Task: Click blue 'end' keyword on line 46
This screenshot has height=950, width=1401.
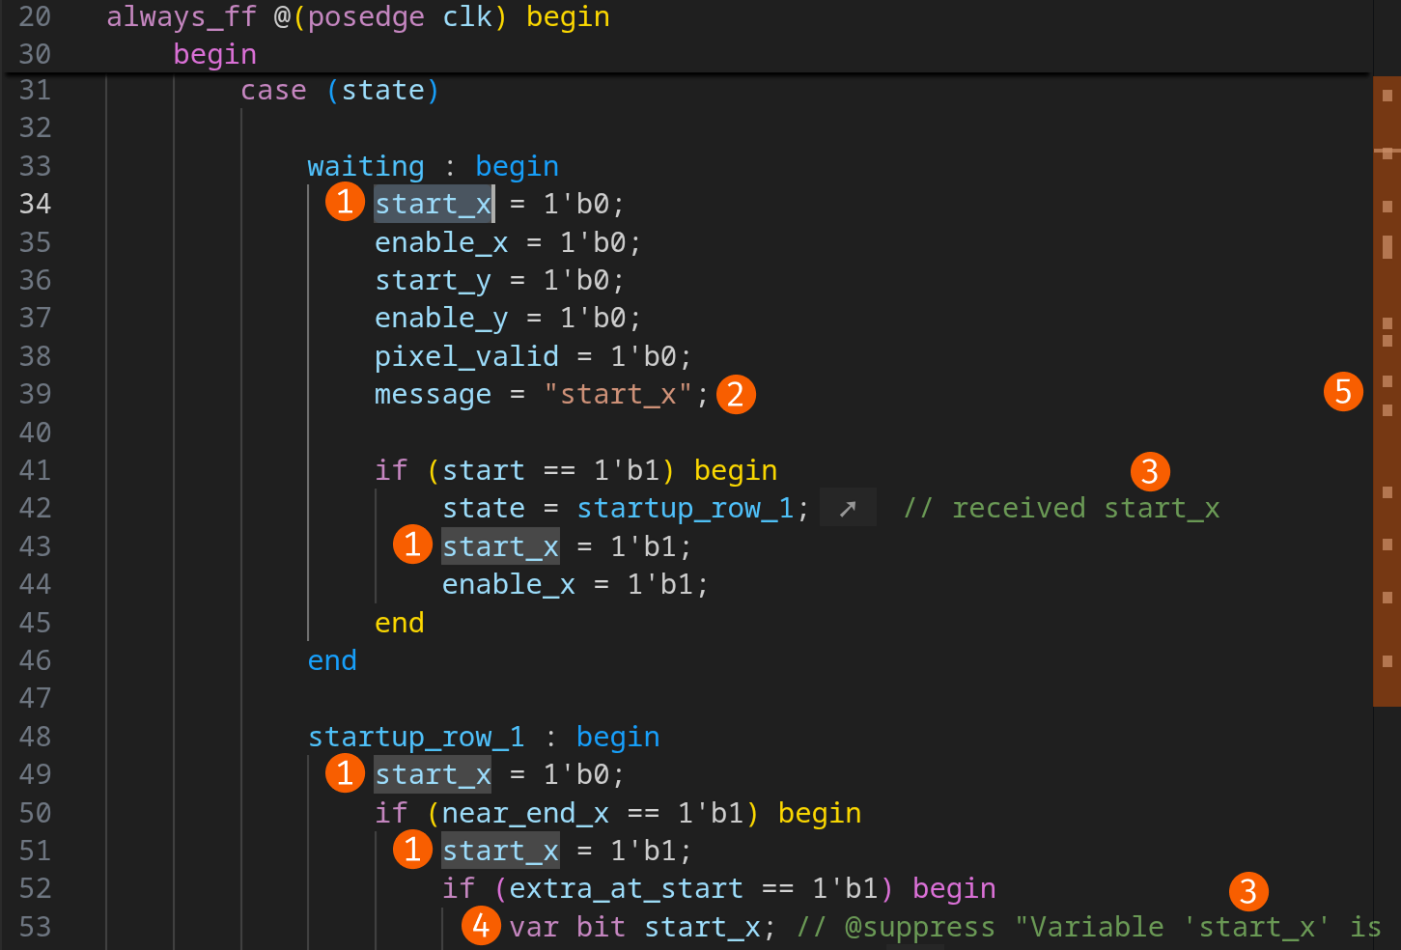Action: tap(332, 661)
